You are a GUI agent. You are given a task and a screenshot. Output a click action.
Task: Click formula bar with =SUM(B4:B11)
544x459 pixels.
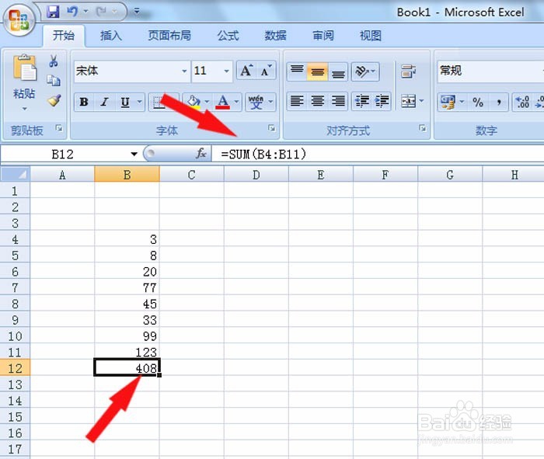[x=378, y=154]
